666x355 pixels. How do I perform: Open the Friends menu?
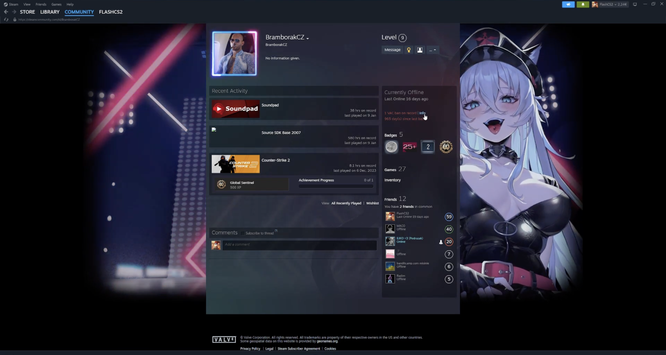click(41, 5)
